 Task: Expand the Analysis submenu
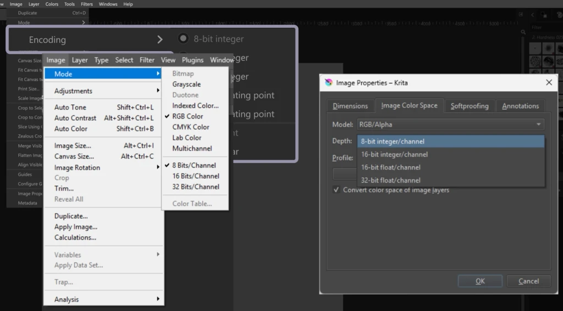pyautogui.click(x=104, y=299)
